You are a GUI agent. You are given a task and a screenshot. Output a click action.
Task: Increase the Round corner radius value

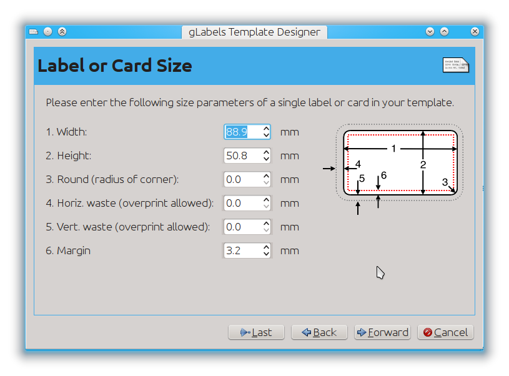(266, 176)
